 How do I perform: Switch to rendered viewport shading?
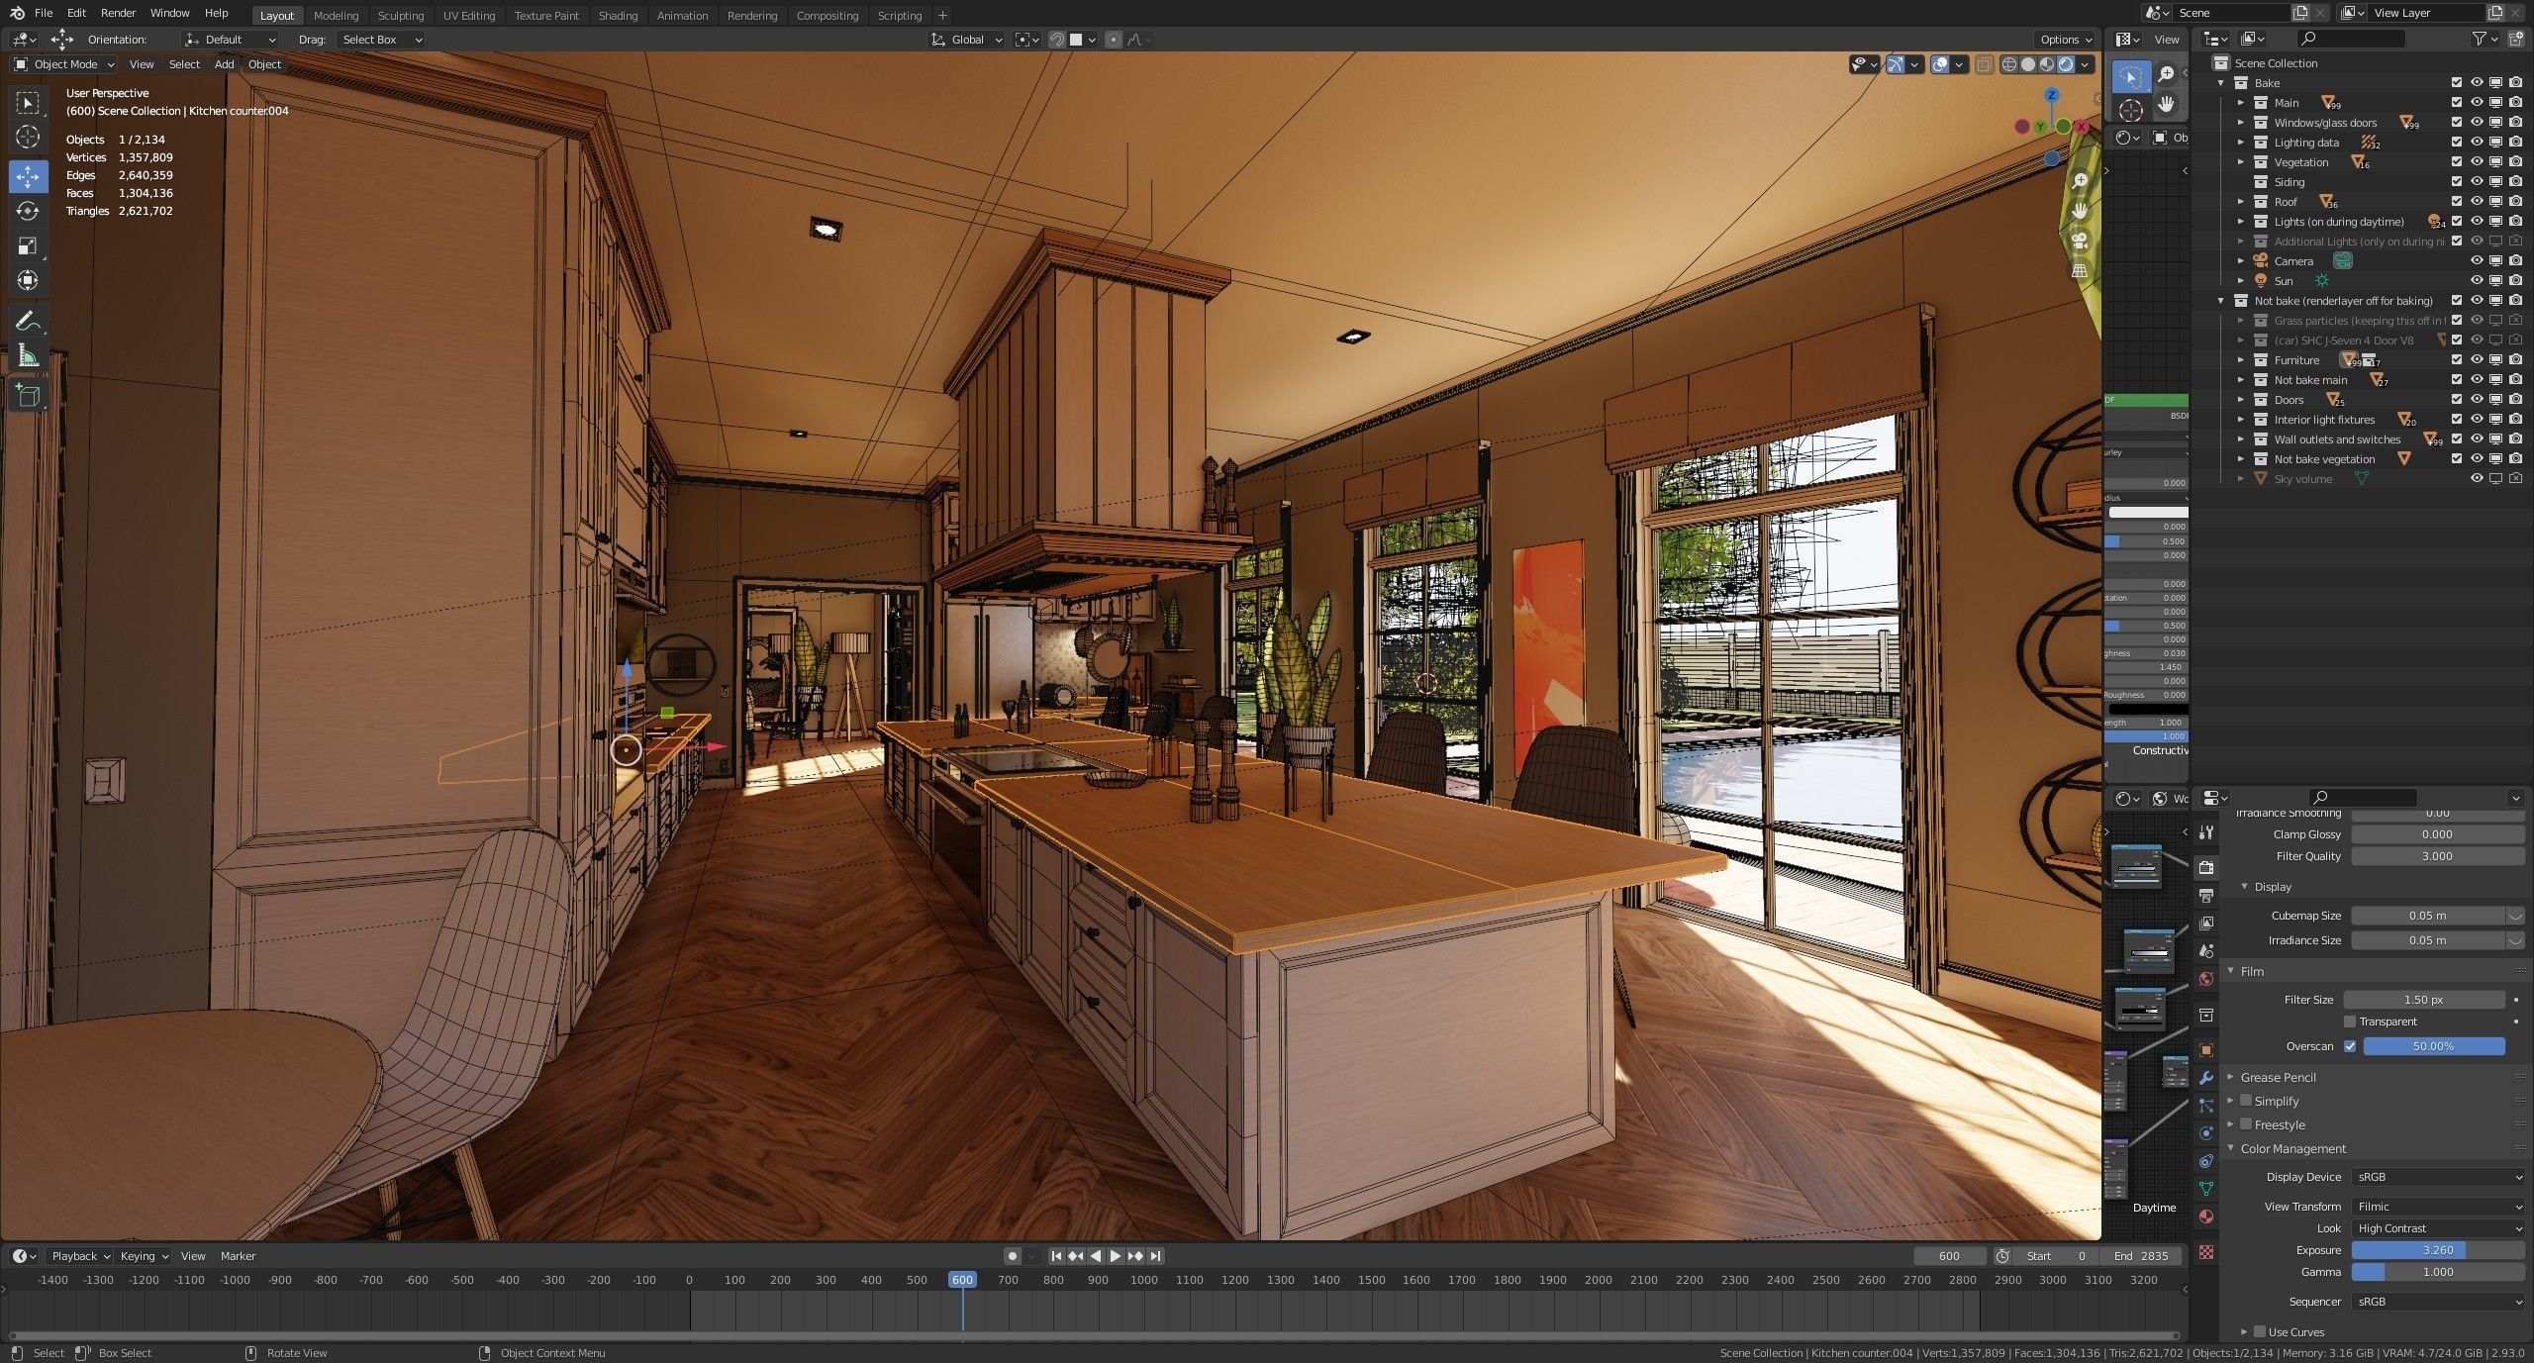click(x=2066, y=64)
